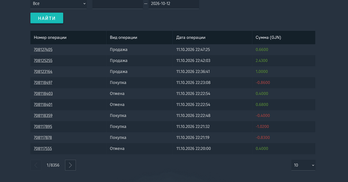348x182 pixels.
Task: Open operation 708118401
Action: click(x=43, y=104)
